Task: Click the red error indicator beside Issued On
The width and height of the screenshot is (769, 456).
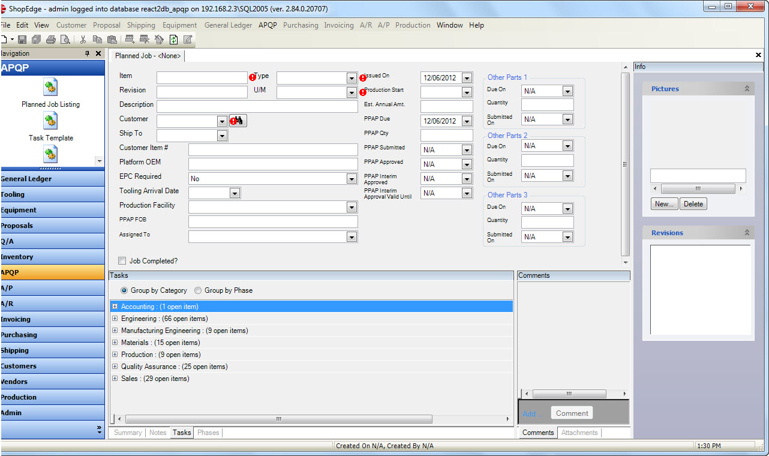Action: [x=363, y=78]
